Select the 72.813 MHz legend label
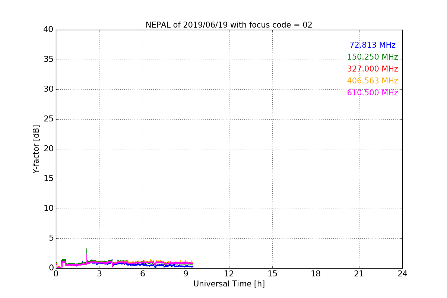Viewport: 447px width, 298px height. click(x=372, y=45)
